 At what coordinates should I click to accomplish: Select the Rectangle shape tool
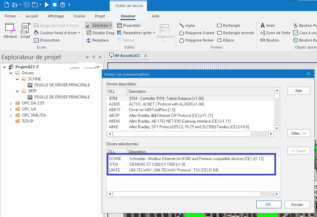point(228,25)
